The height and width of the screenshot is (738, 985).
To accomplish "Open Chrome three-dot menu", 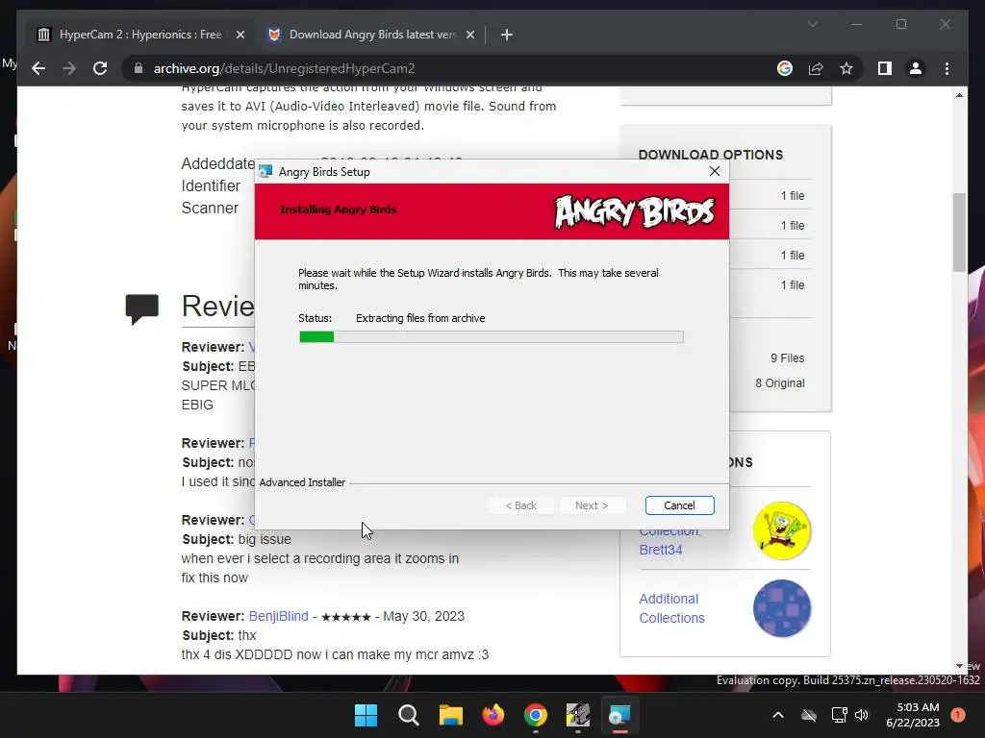I will pos(947,68).
